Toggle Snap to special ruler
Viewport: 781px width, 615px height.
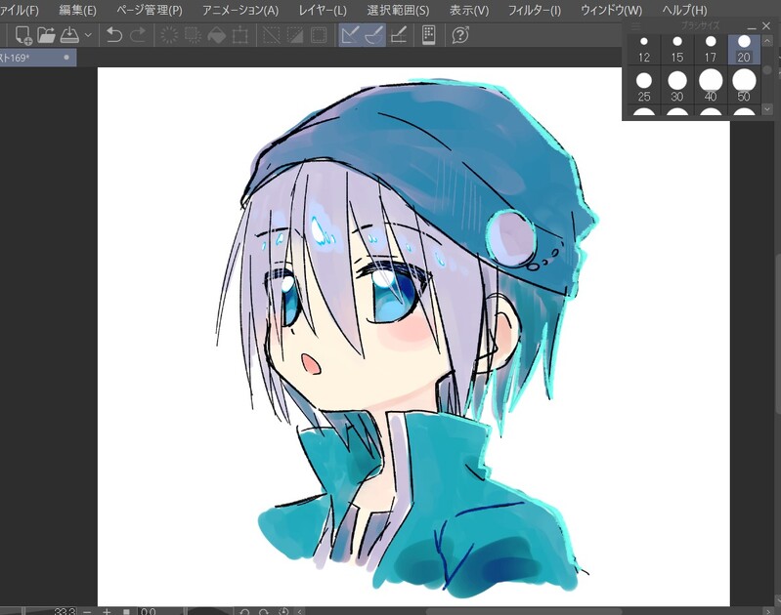click(374, 35)
